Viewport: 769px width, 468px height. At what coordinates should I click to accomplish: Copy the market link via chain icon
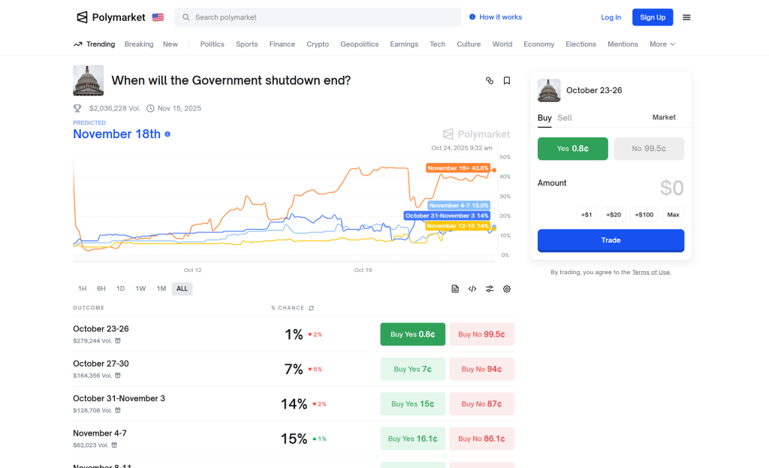pos(490,80)
